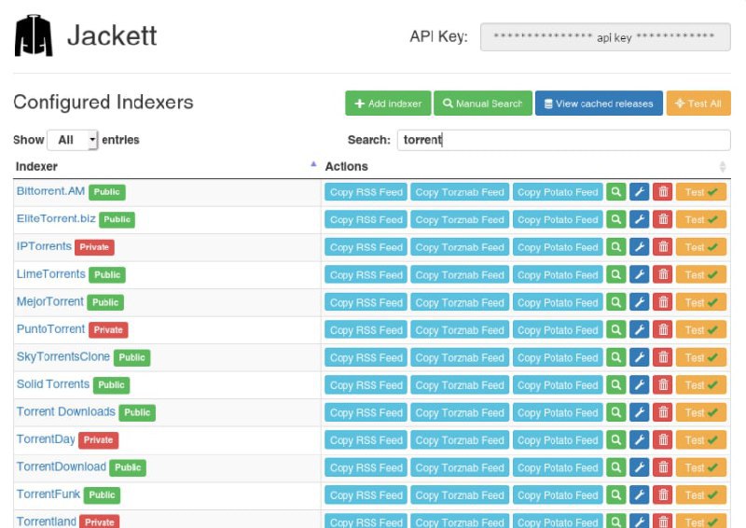This screenshot has height=528, width=746.
Task: Configure EliteTorrent.biz with wrench icon
Action: coord(639,219)
